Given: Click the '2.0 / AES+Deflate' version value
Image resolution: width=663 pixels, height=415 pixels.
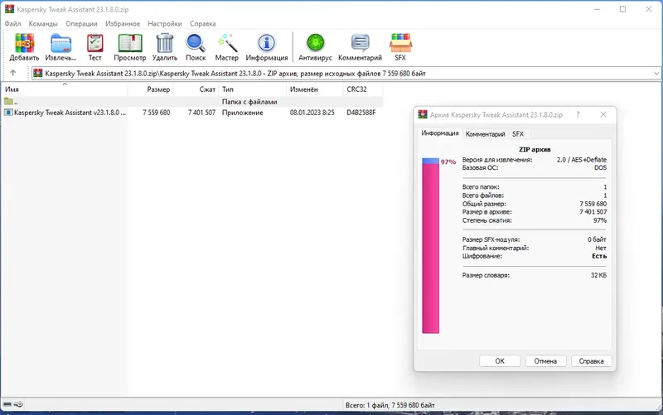Looking at the screenshot, I should (582, 160).
